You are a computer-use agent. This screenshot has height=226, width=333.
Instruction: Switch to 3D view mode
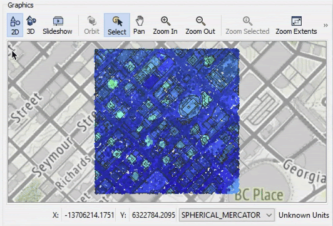(x=31, y=25)
